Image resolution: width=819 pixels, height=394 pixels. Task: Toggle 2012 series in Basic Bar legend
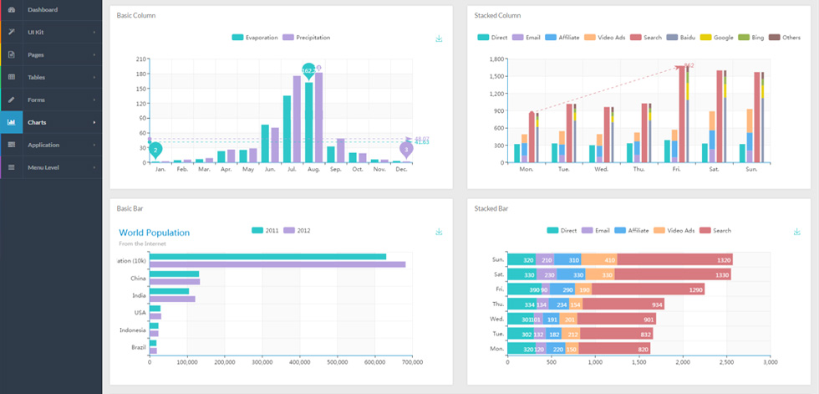(297, 230)
